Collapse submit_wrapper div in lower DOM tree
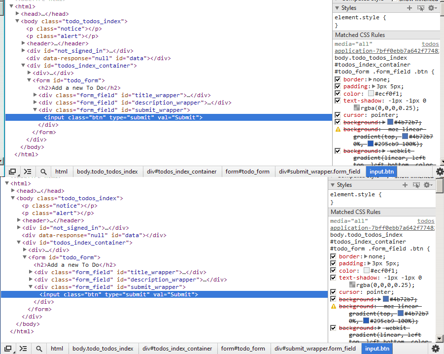This screenshot has width=444, height=354. [31, 286]
